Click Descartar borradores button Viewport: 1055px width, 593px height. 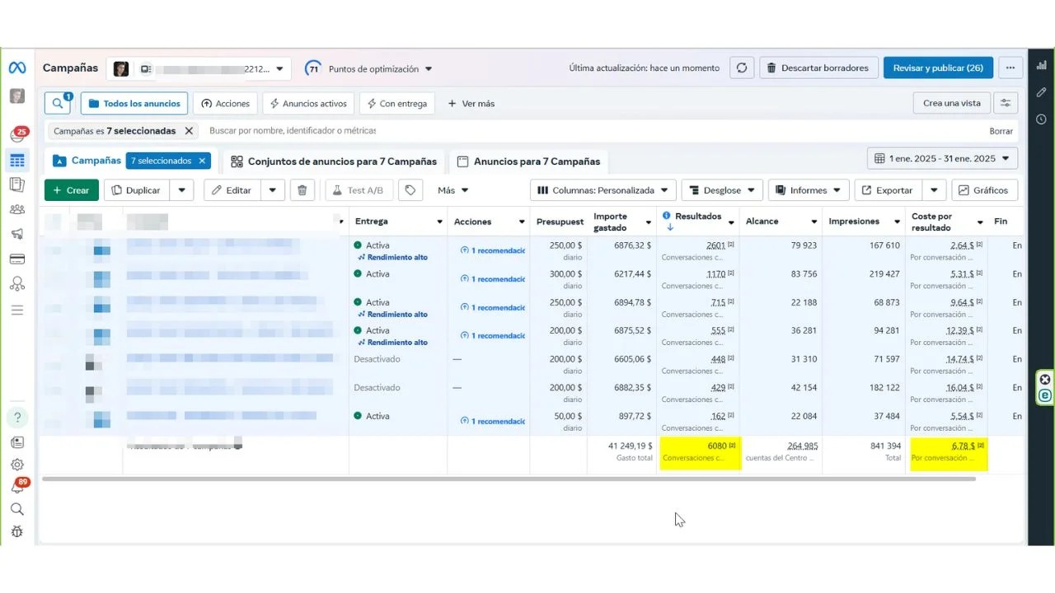coord(817,68)
